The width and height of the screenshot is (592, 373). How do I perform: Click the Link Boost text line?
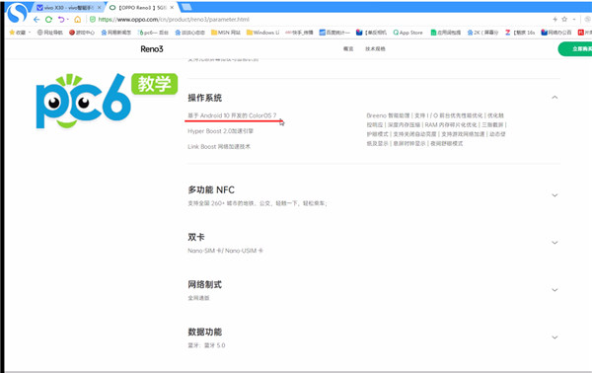[219, 146]
